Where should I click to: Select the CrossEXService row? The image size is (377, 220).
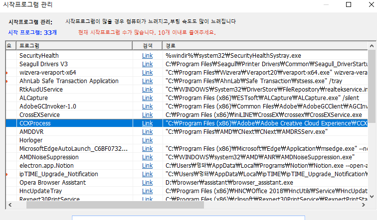click(x=187, y=115)
